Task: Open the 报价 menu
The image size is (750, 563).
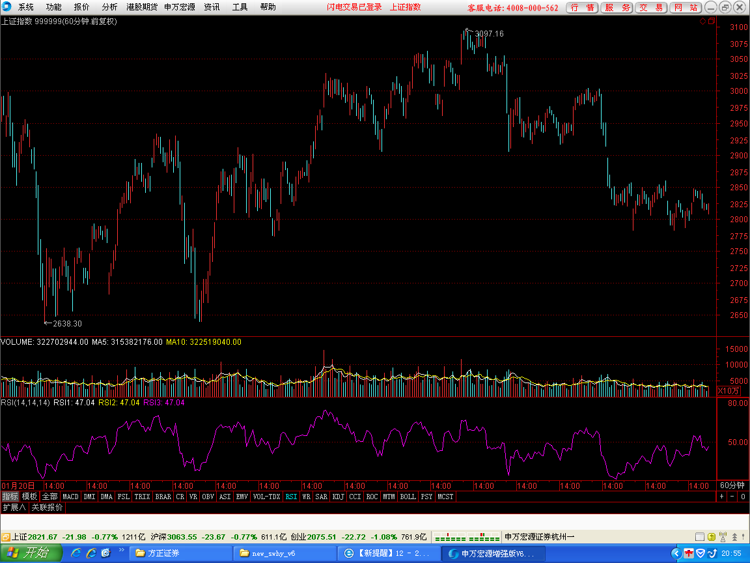Action: 81,7
